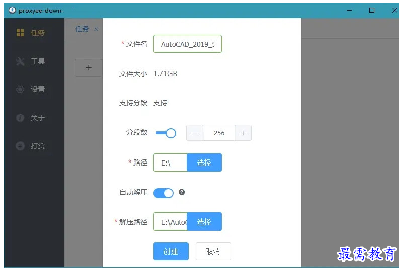Decrease segment count with minus button
The height and width of the screenshot is (270, 400).
click(195, 133)
